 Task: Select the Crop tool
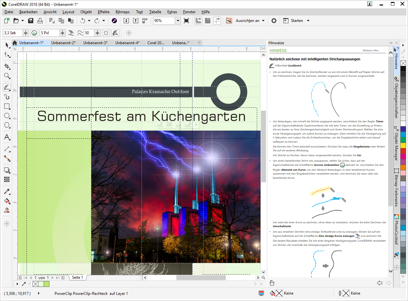7,66
